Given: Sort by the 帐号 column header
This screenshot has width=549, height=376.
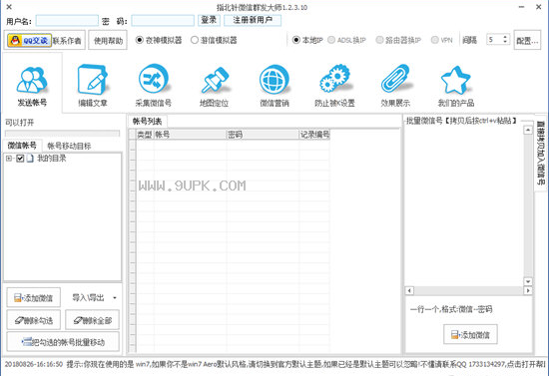Looking at the screenshot, I should (190, 135).
